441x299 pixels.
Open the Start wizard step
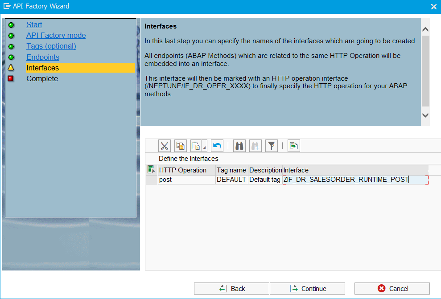[x=34, y=25]
